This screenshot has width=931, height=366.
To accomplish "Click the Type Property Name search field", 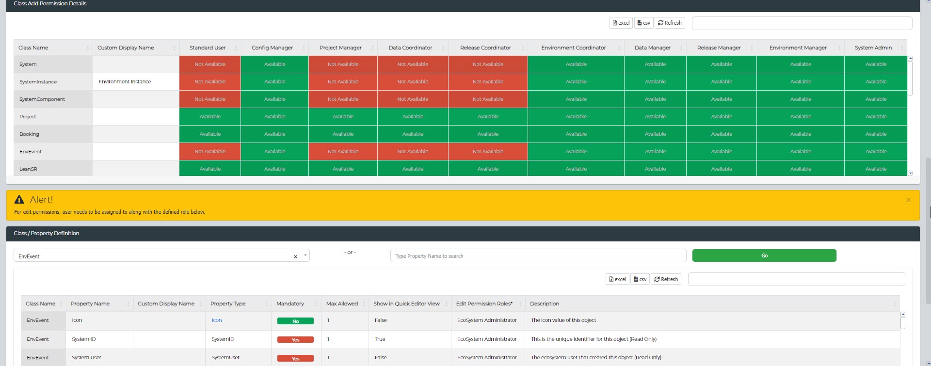I will pos(538,255).
